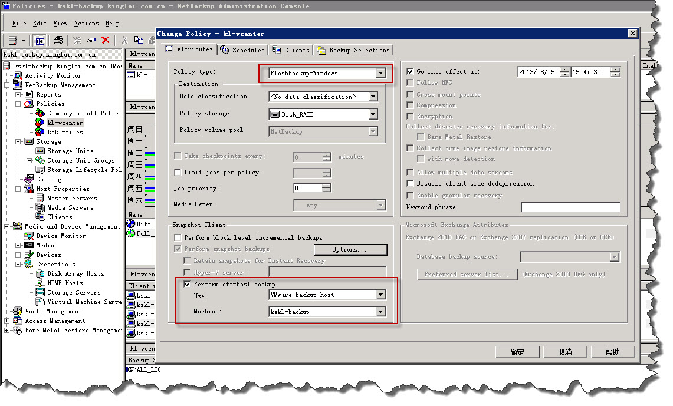673x406 pixels.
Task: Click the Vault Management icon
Action: pos(18,311)
